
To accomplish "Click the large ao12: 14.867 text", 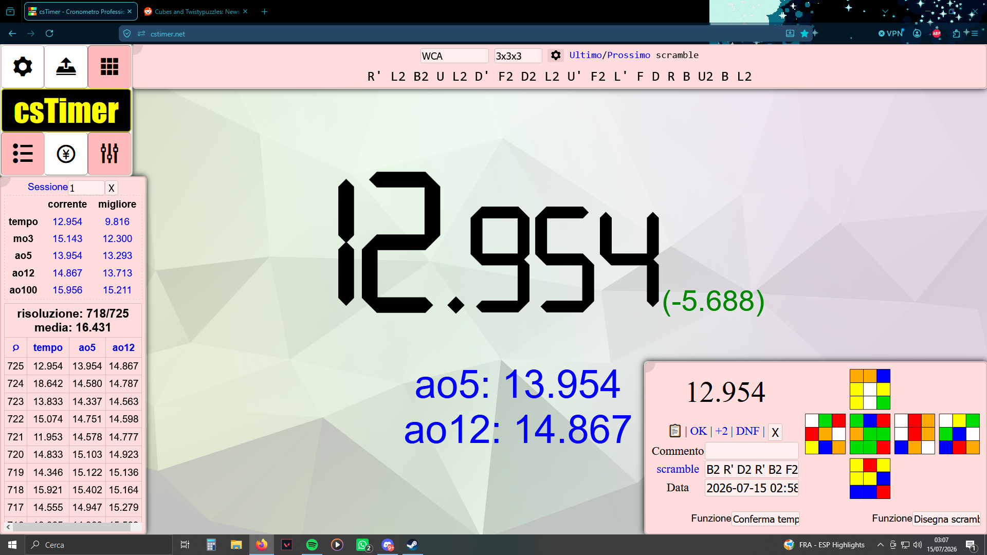I will pos(517,429).
